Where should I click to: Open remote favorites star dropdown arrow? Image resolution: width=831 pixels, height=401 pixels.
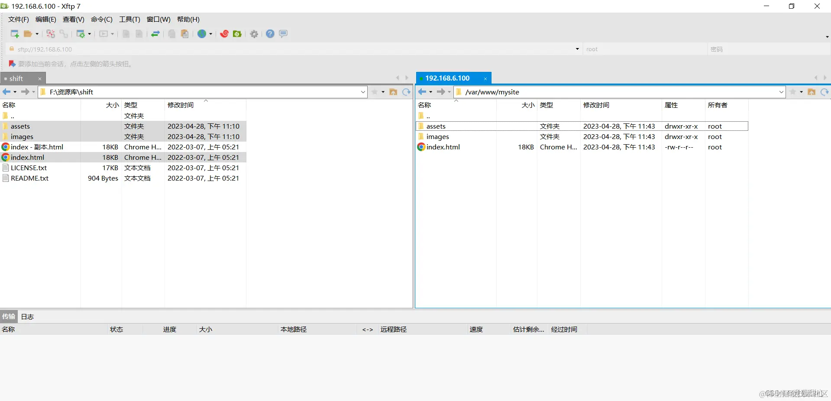coord(801,92)
